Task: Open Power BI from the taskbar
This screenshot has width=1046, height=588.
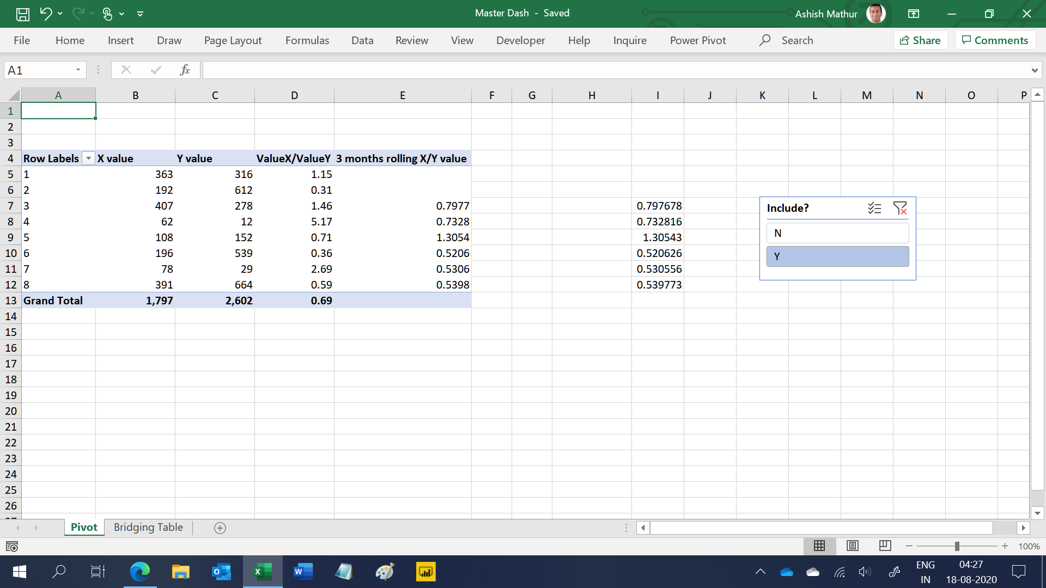Action: coord(425,572)
